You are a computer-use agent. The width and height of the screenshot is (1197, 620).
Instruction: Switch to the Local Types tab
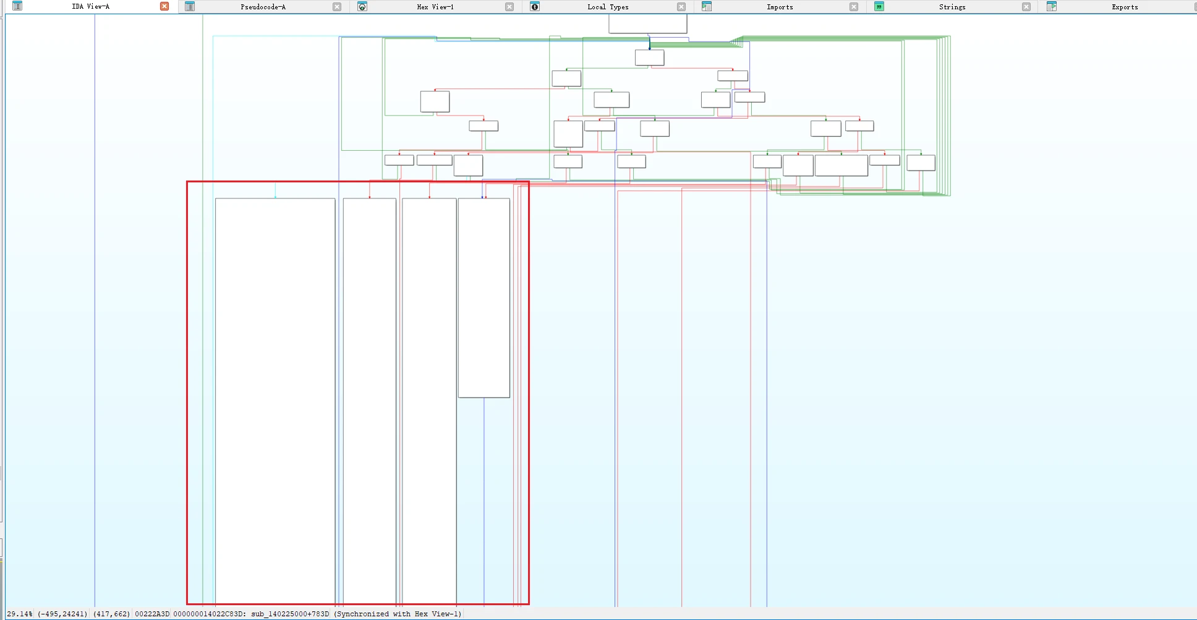(608, 7)
